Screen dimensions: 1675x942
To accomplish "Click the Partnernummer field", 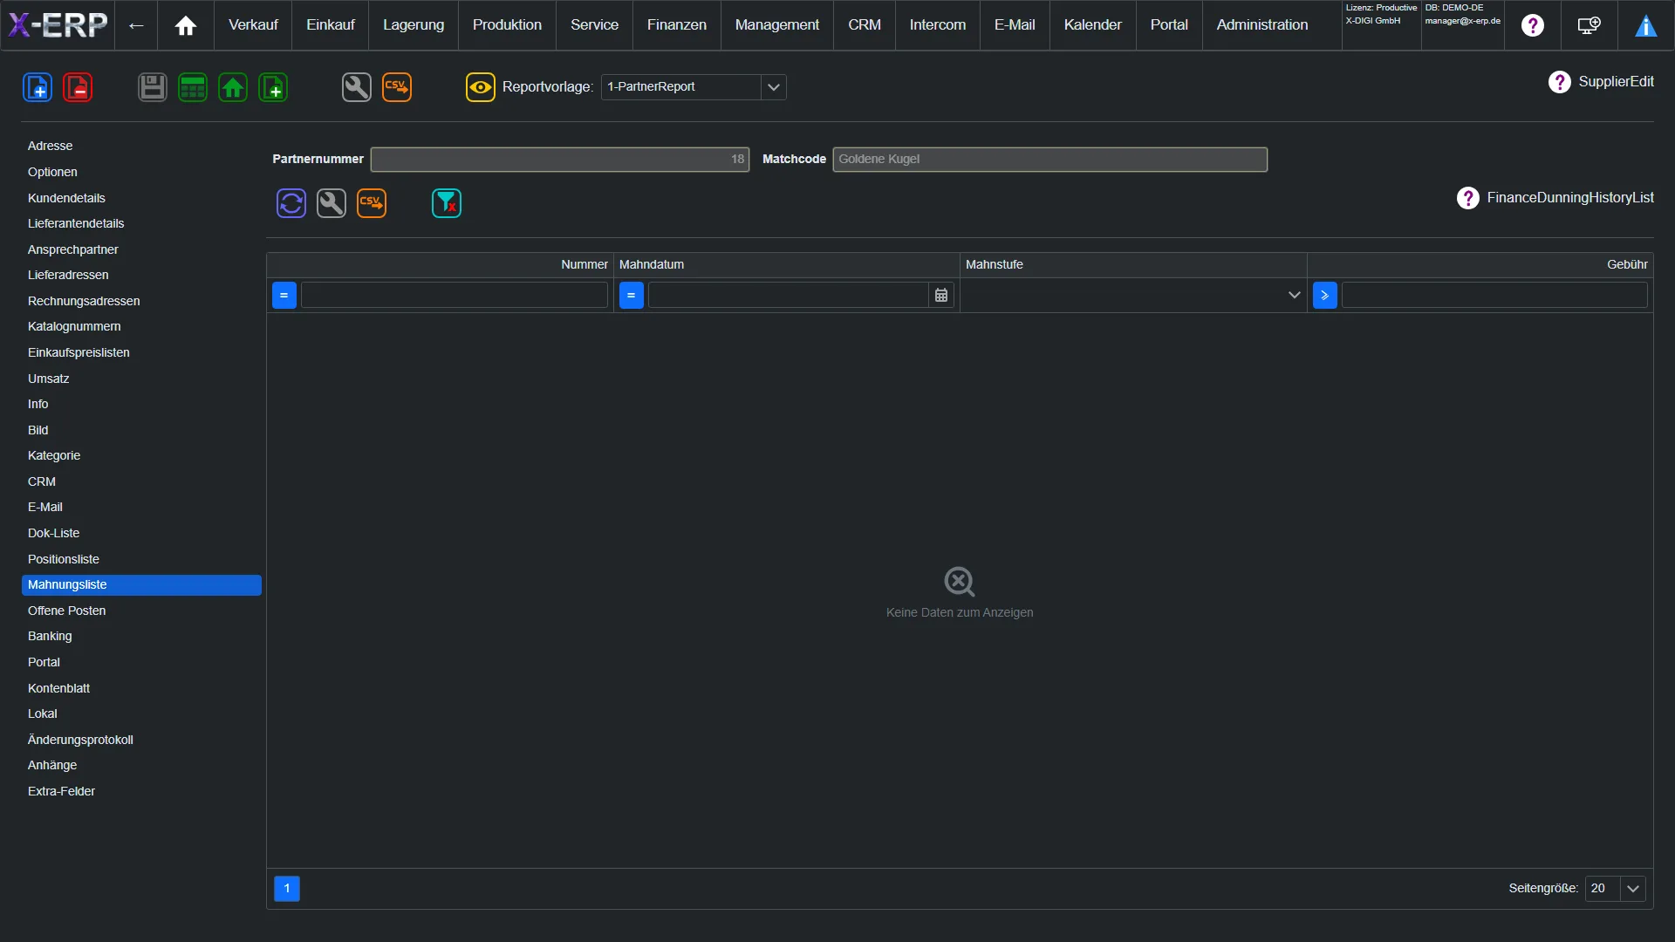I will tap(560, 160).
